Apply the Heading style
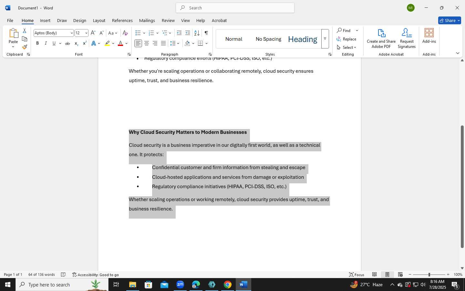This screenshot has height=291, width=465. tap(303, 39)
